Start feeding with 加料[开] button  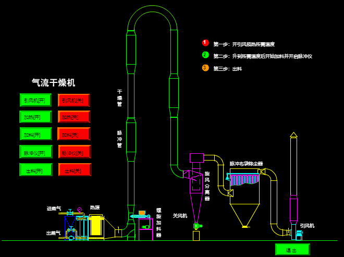(36, 133)
